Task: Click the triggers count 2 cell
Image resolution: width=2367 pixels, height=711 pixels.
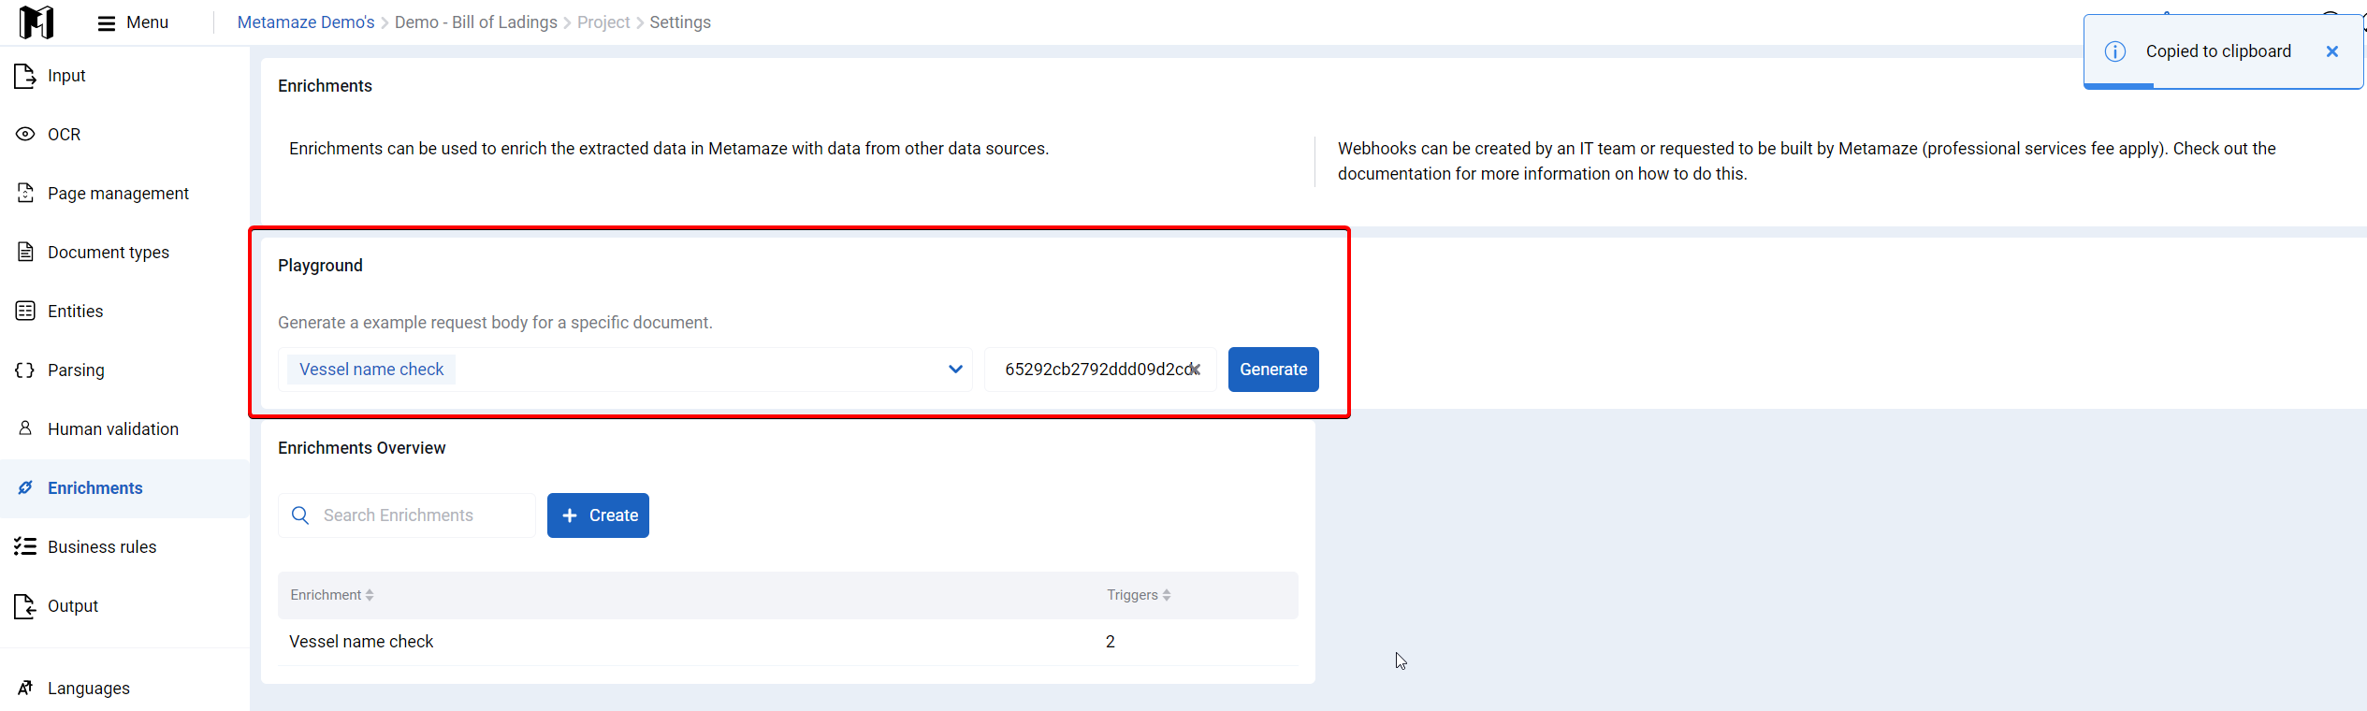Action: 1111,642
